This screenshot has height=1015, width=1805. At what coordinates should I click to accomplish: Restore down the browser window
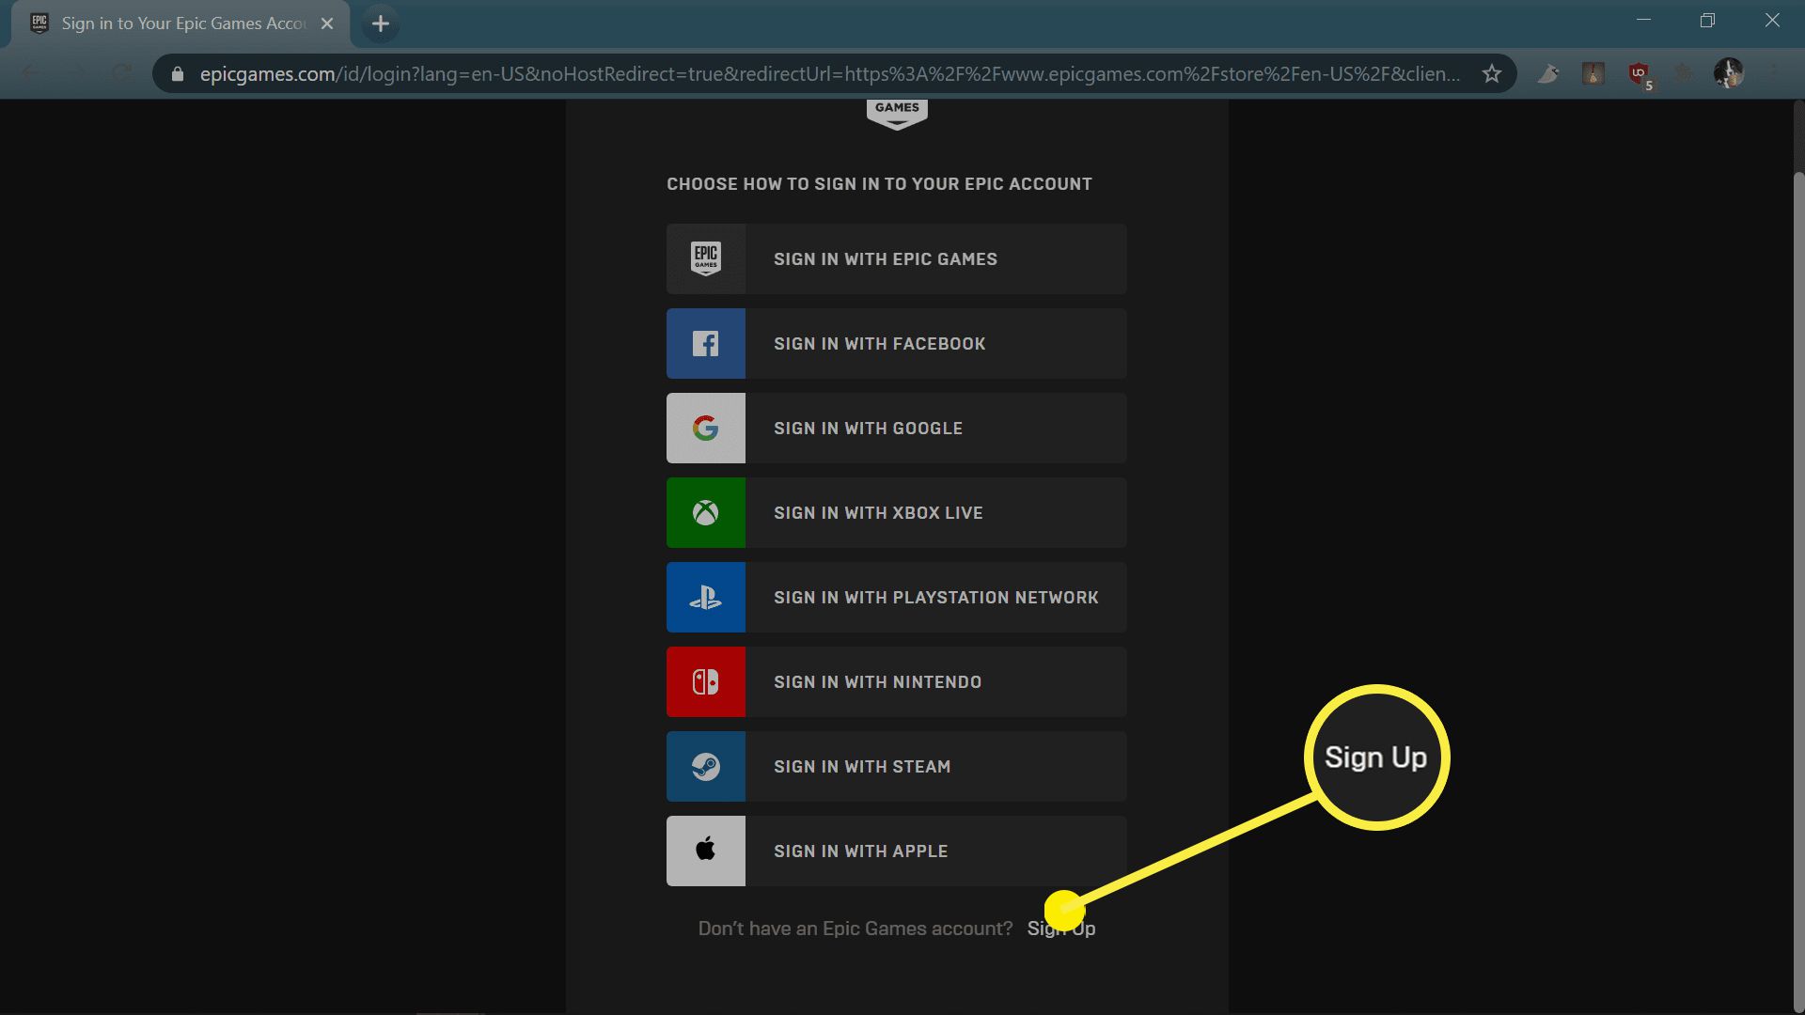pyautogui.click(x=1707, y=21)
